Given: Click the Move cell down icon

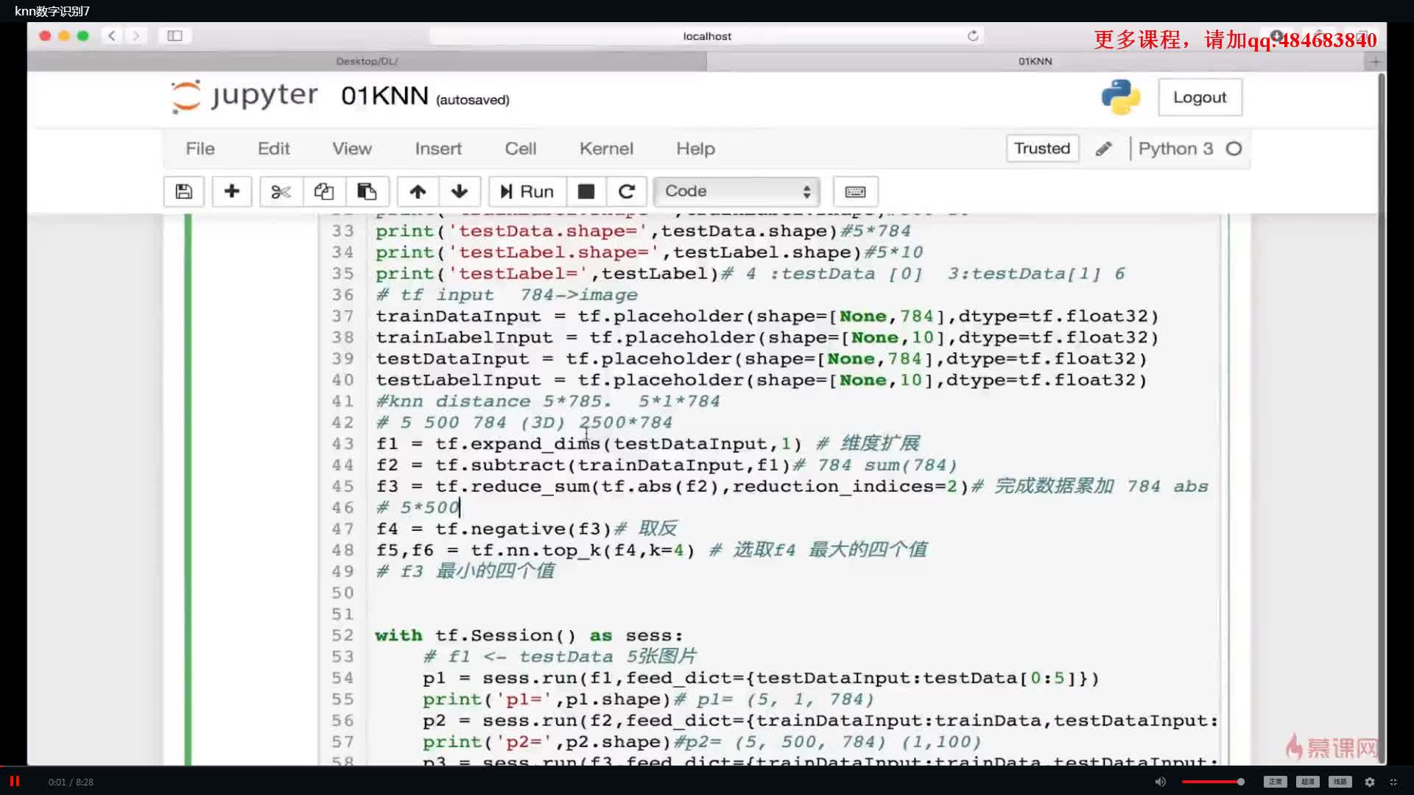Looking at the screenshot, I should click(x=458, y=190).
